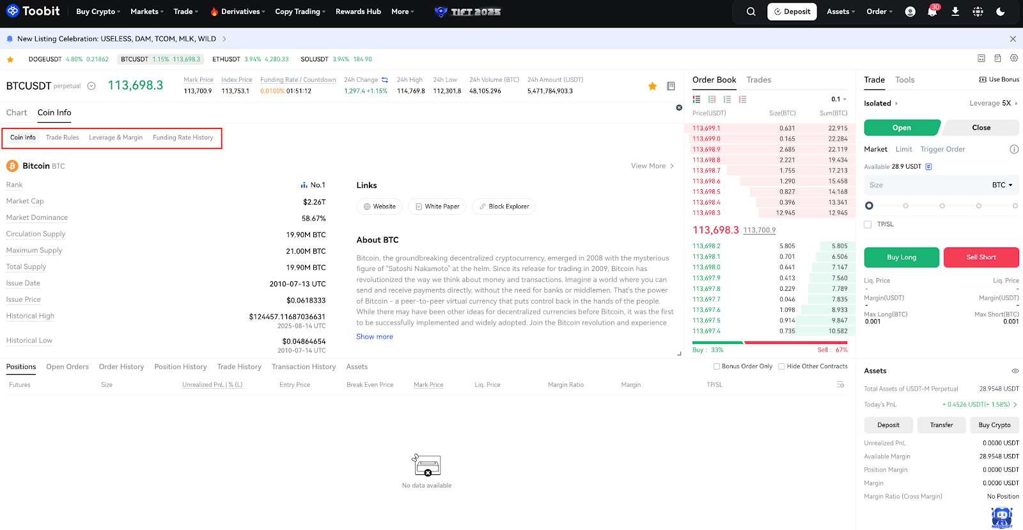Enable the TP/SL checkbox
This screenshot has width=1023, height=530.
[x=868, y=224]
